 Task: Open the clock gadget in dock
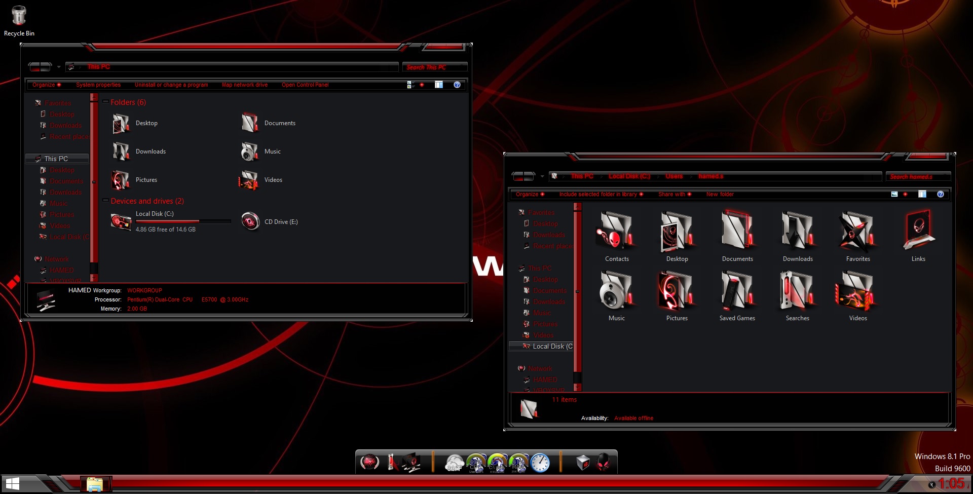click(540, 463)
